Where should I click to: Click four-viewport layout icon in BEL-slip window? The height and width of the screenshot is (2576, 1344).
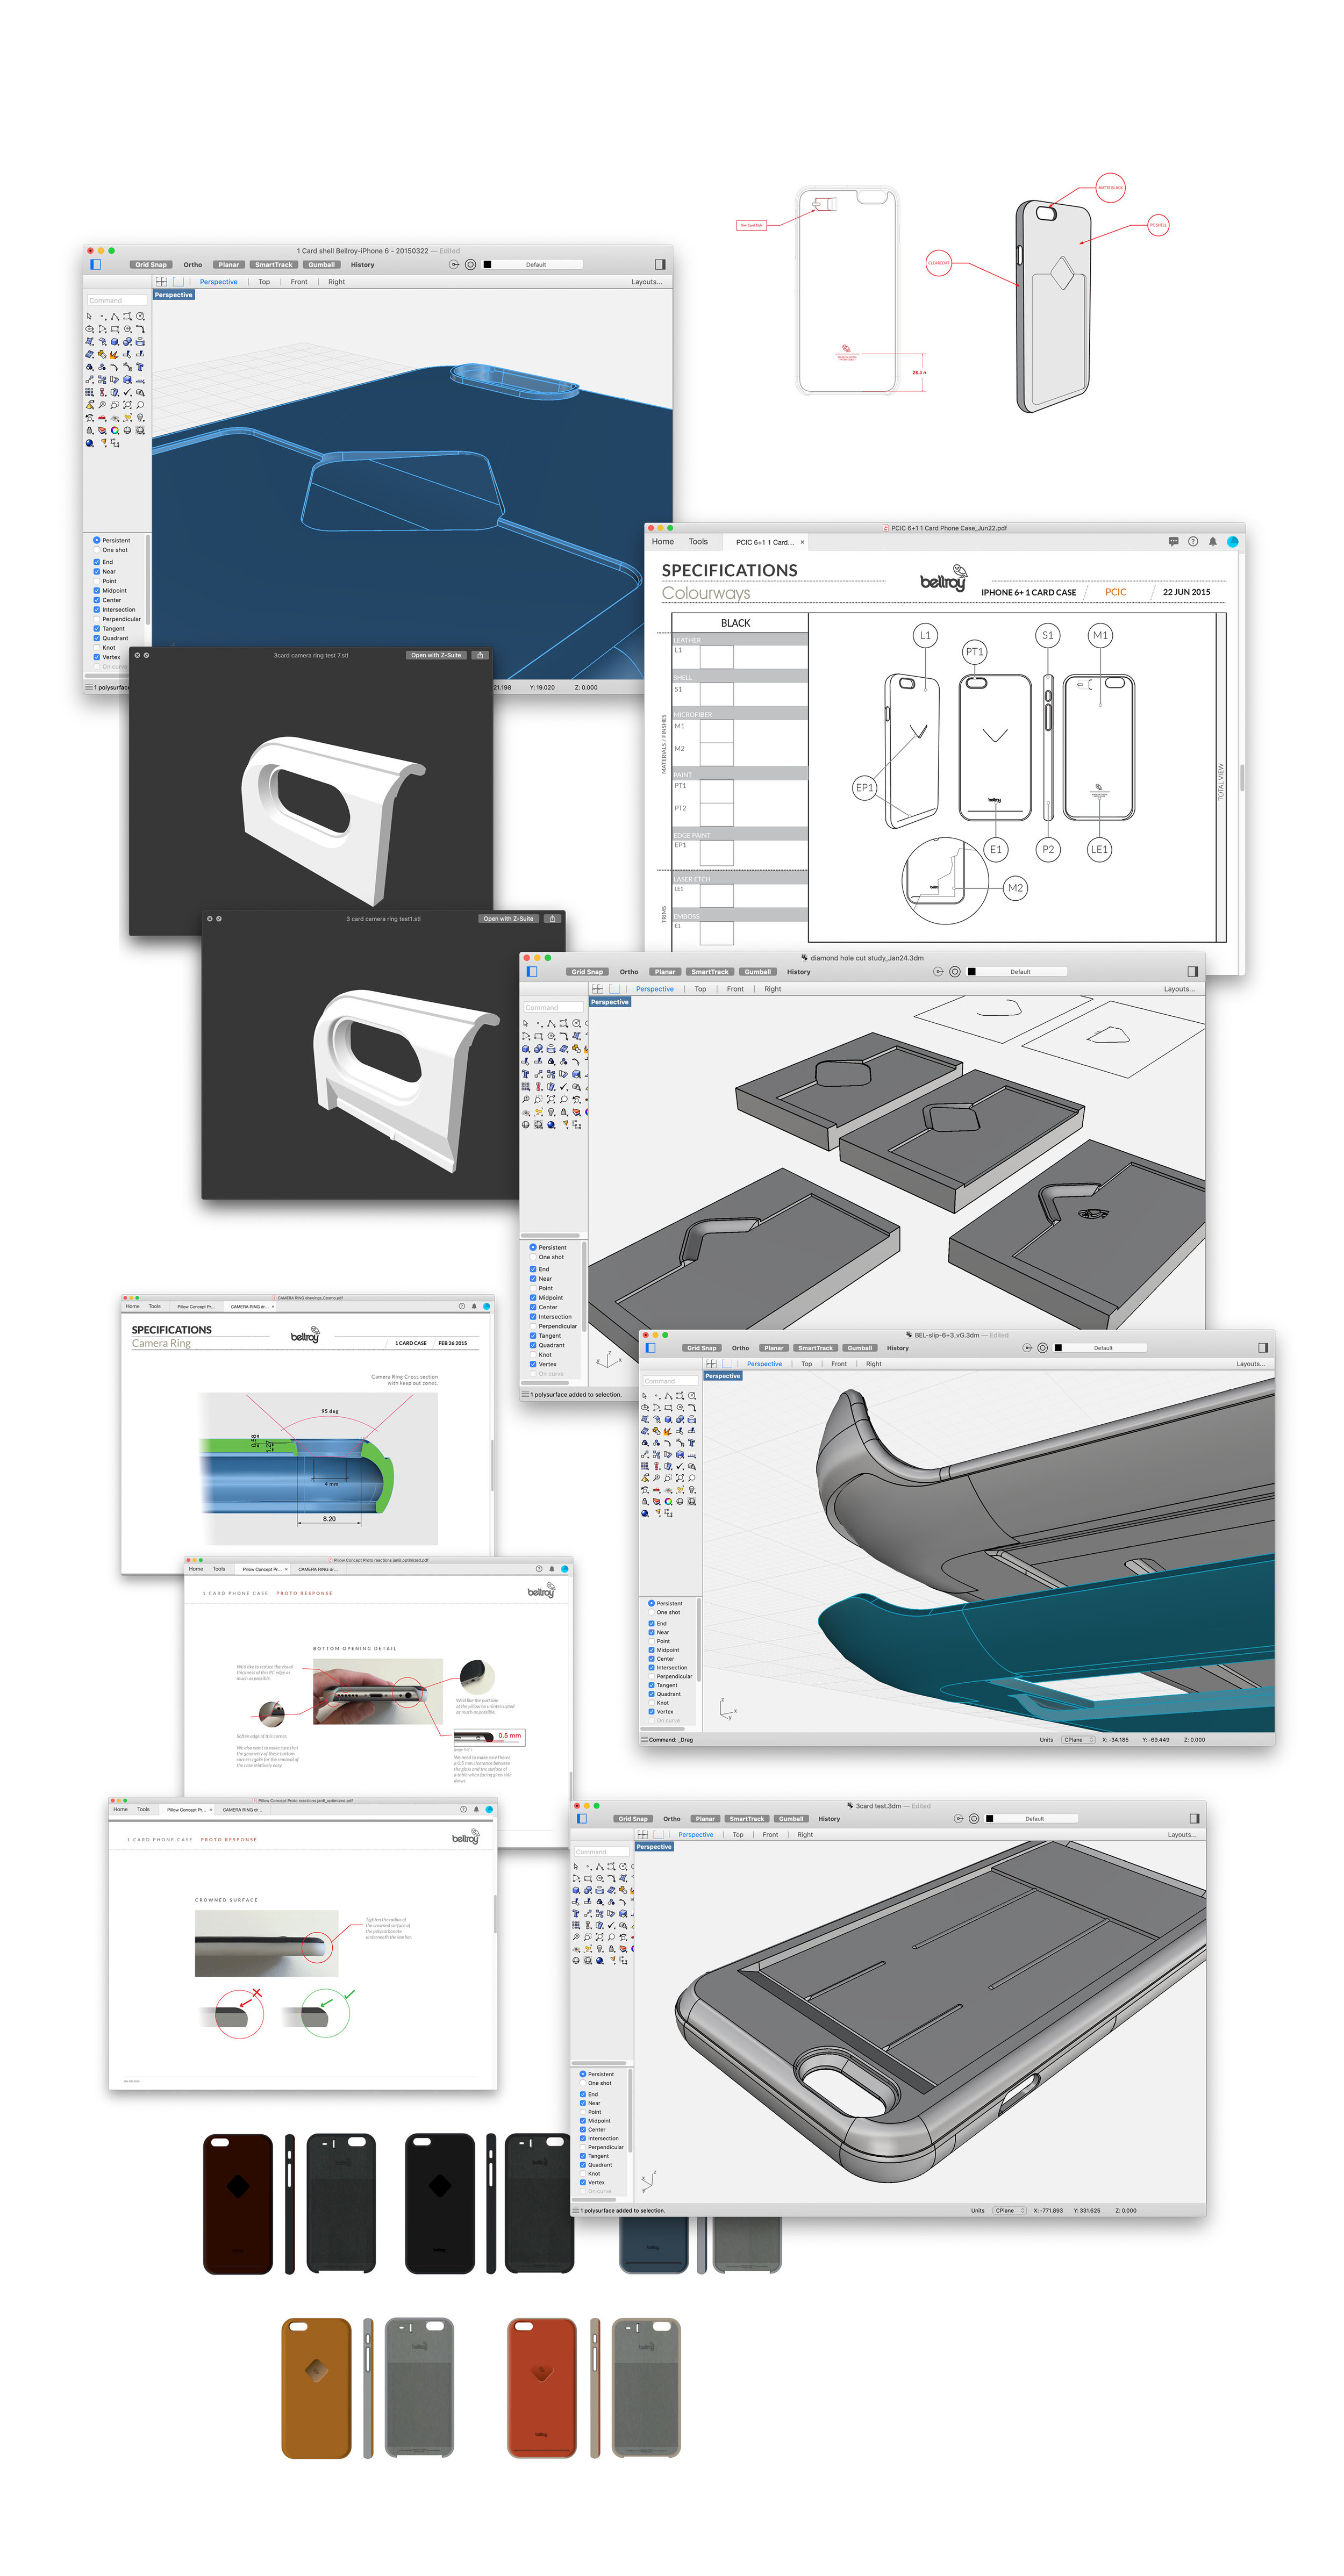click(x=711, y=1364)
